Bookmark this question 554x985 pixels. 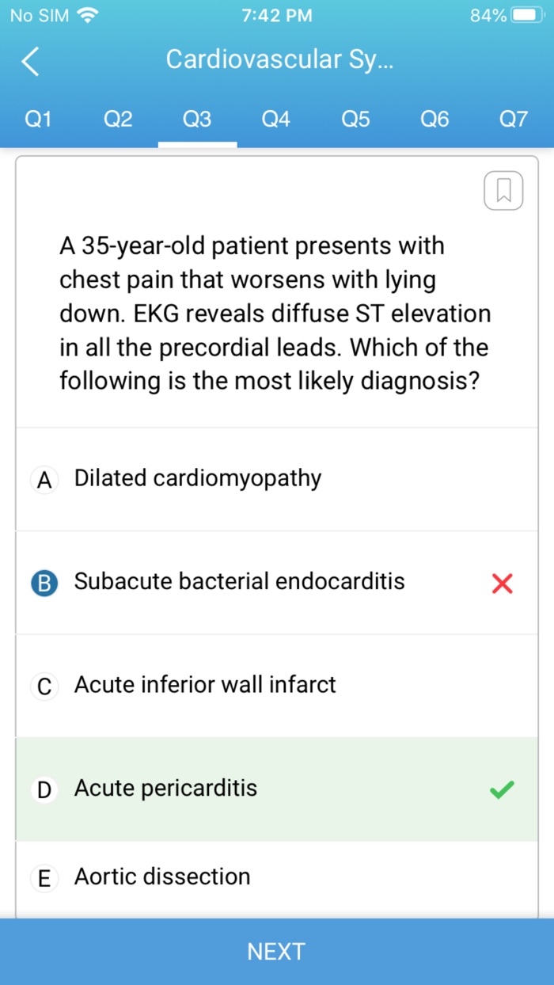pyautogui.click(x=503, y=190)
